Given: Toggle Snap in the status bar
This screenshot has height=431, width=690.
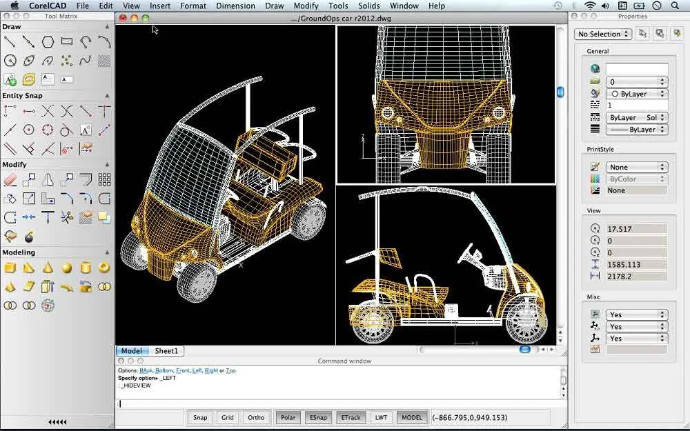Looking at the screenshot, I should 200,417.
